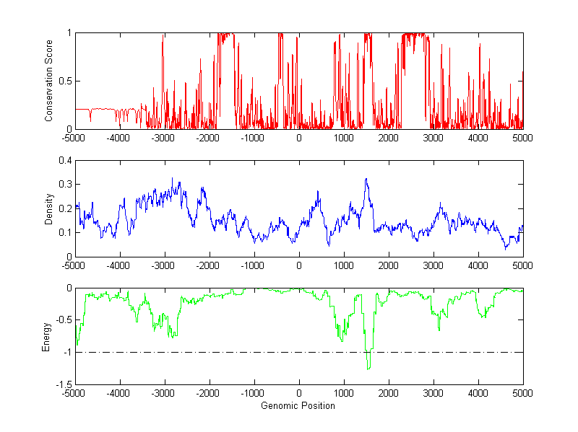Click the 0 x-tick label under Density plot
This screenshot has height=432, width=578.
click(299, 266)
